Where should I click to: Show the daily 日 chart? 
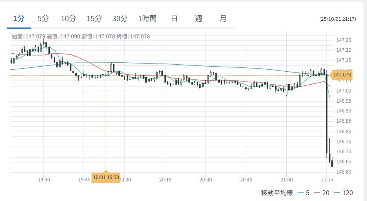point(174,18)
